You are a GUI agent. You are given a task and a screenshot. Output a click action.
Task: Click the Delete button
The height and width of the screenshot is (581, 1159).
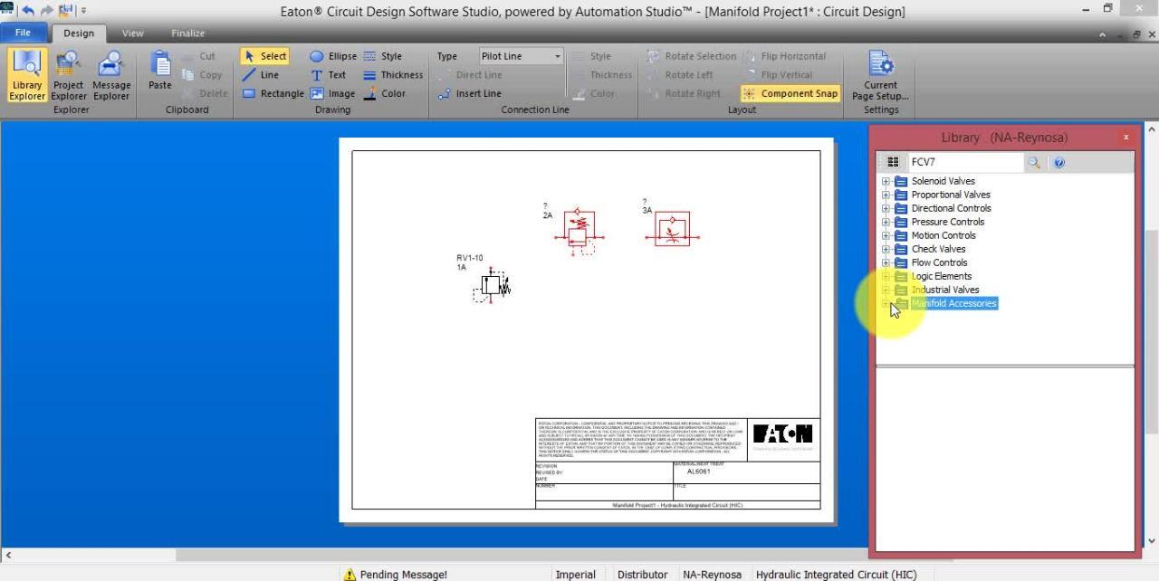coord(203,93)
